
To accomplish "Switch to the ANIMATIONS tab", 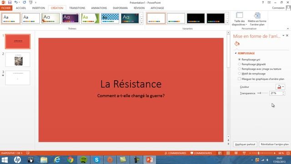I will pos(99,8).
